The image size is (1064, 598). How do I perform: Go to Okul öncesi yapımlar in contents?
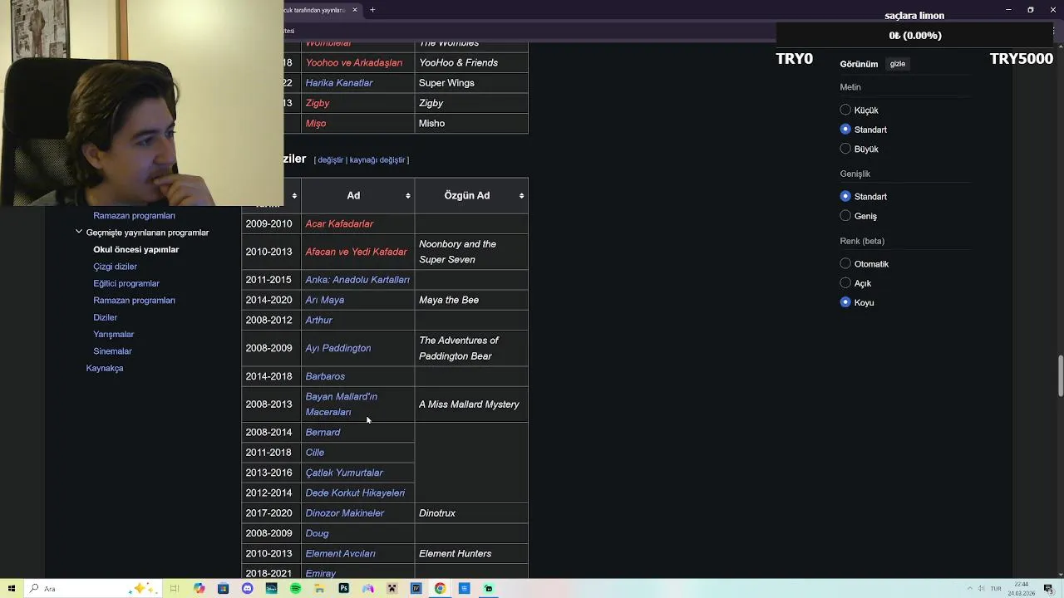(x=136, y=249)
